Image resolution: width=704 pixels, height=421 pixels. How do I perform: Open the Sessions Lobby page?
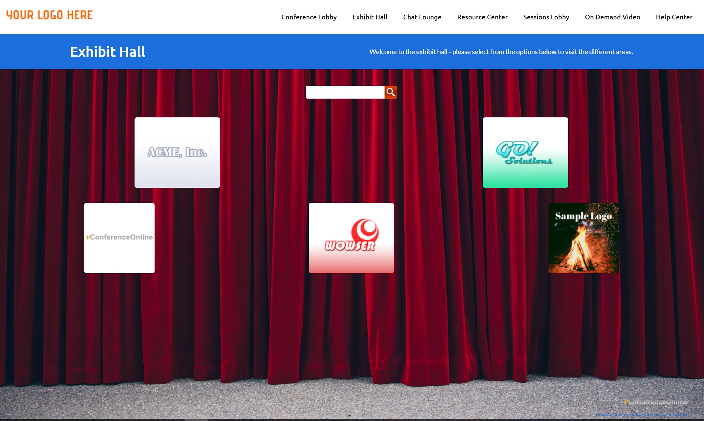click(x=546, y=17)
